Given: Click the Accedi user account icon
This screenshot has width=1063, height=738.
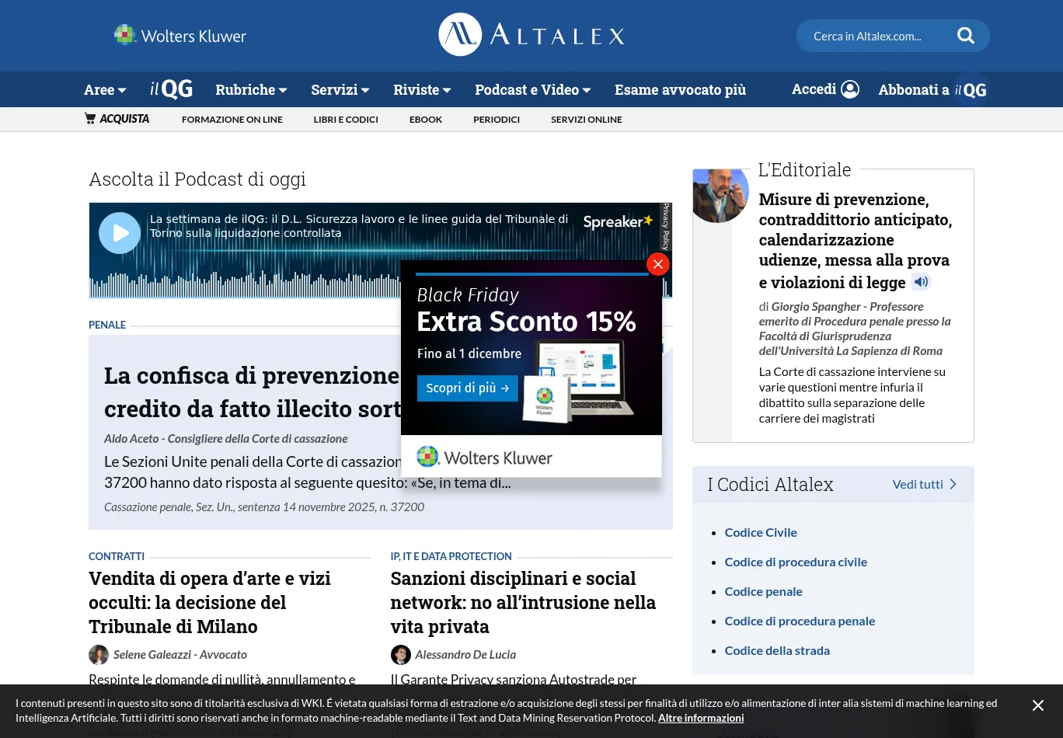Looking at the screenshot, I should tap(850, 89).
